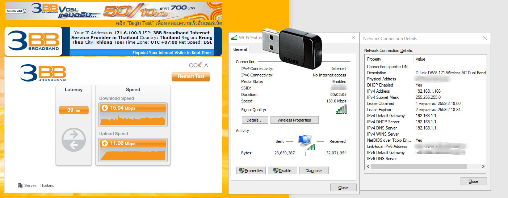Select the IPv4 WINS Server row
508x198 pixels.
[426, 134]
